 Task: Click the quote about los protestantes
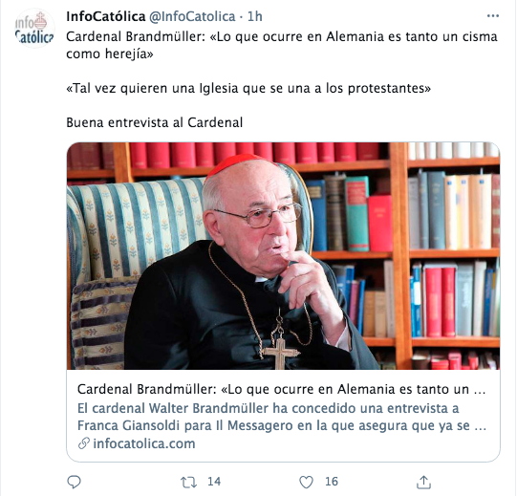tap(248, 88)
